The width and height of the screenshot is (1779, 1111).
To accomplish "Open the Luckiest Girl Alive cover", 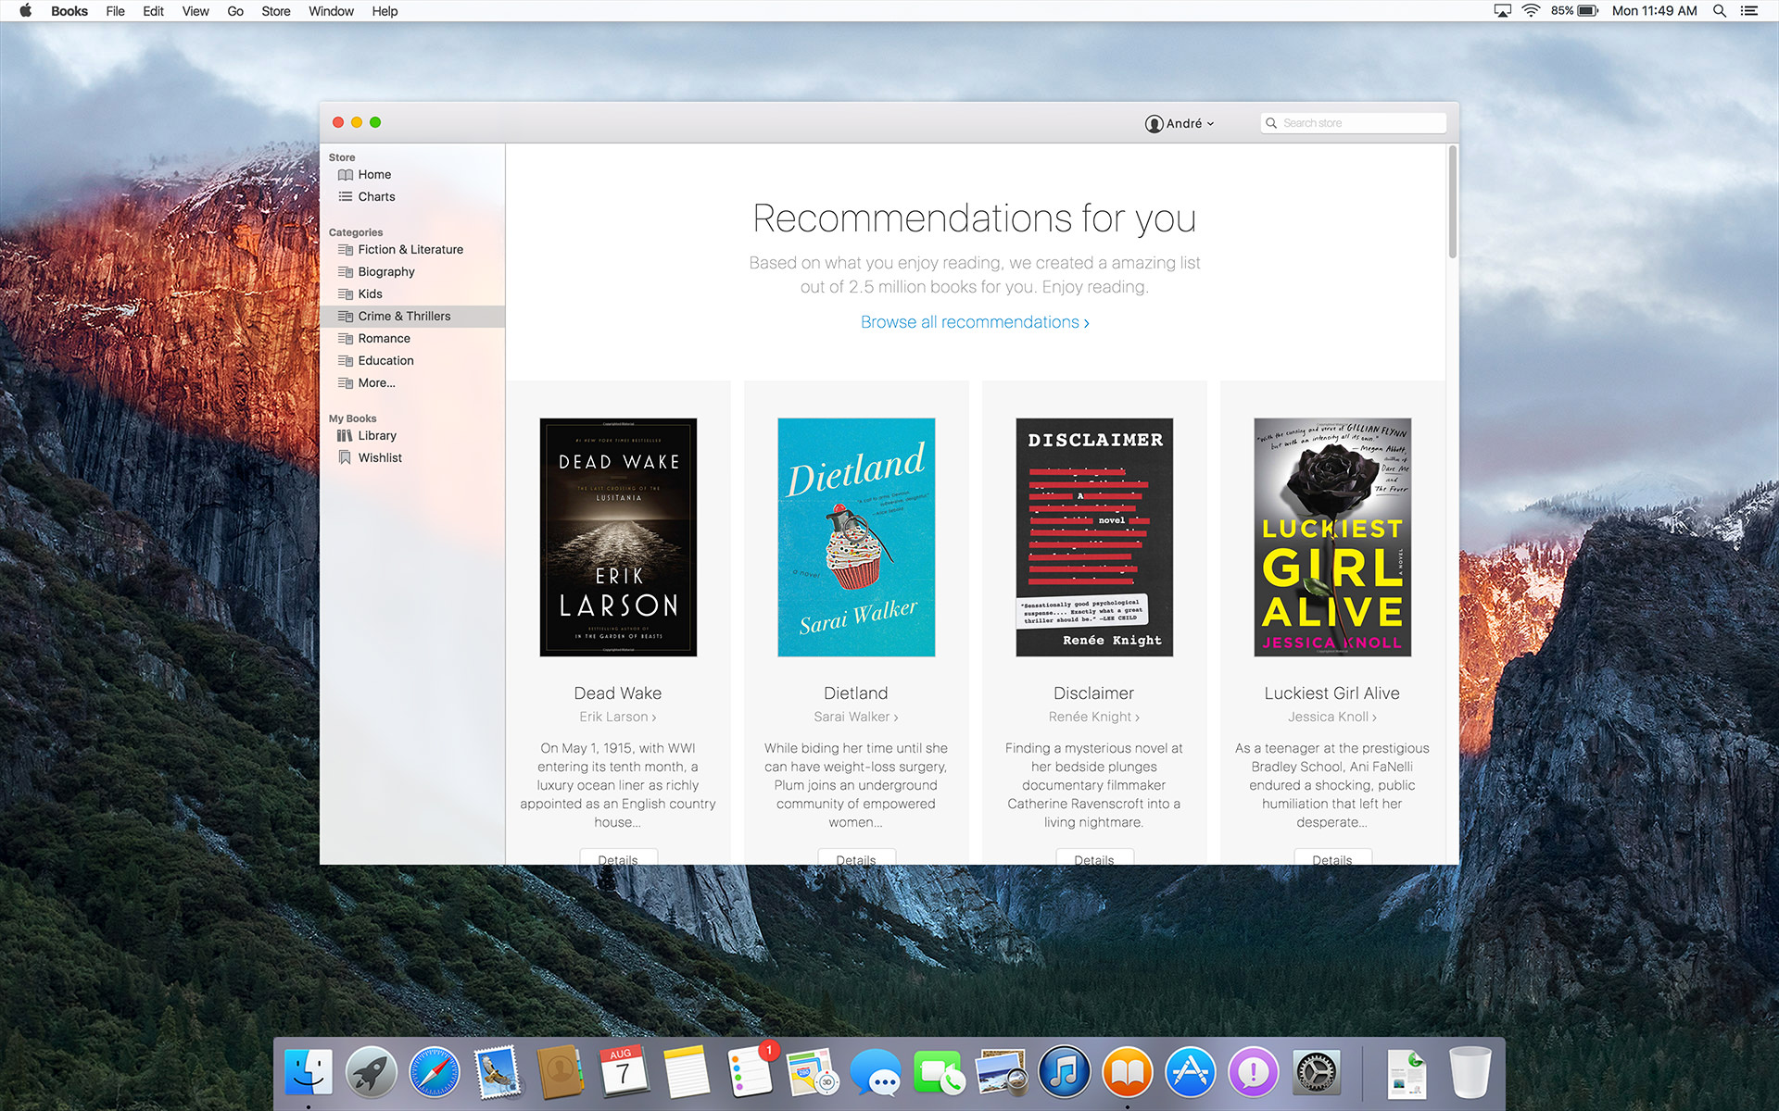I will (x=1332, y=537).
